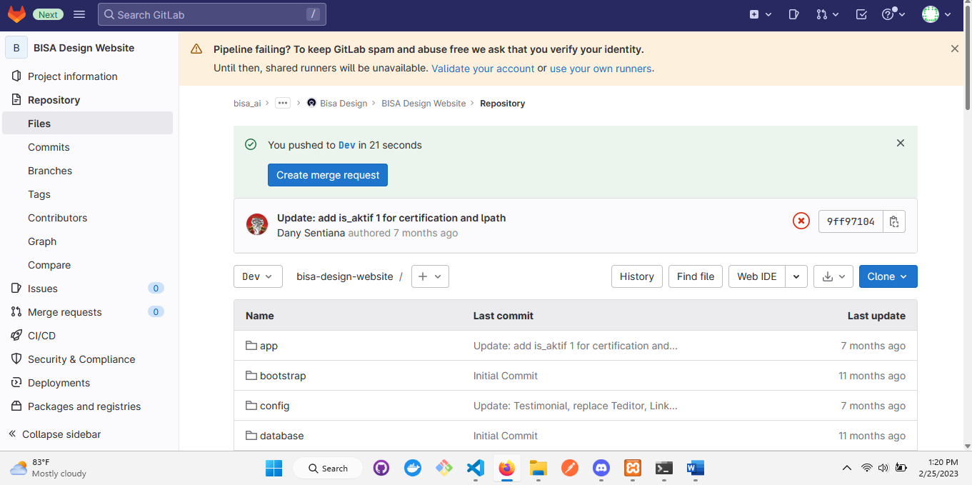The height and width of the screenshot is (485, 972).
Task: Click the failed pipeline status icon
Action: tap(801, 221)
